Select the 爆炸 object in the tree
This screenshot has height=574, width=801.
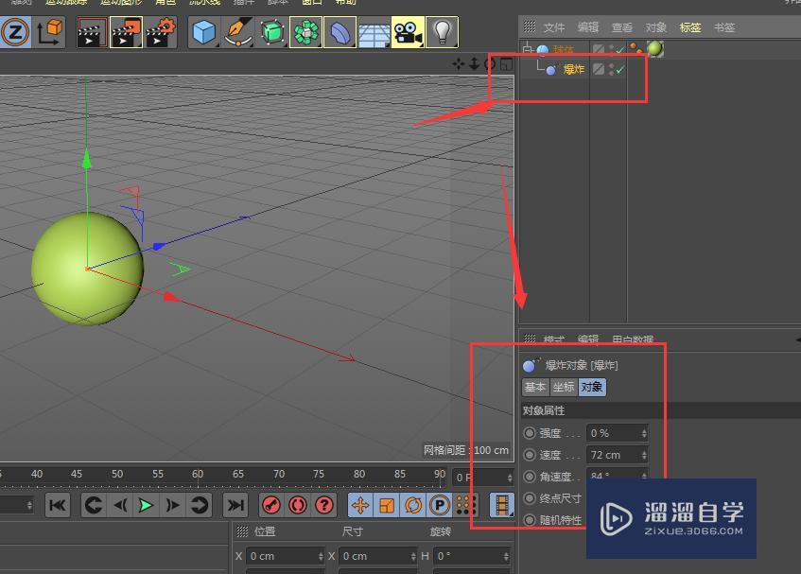[573, 69]
